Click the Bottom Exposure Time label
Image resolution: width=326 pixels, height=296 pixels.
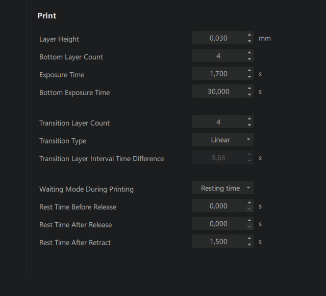pos(74,93)
